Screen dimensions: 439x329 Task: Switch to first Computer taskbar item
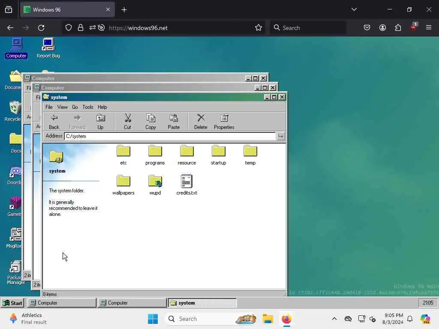pyautogui.click(x=62, y=303)
